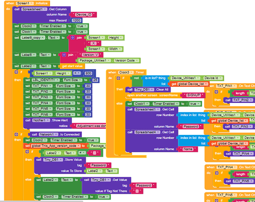The width and height of the screenshot is (255, 202).
Task: Click gear icon in TXT_PIN1 On Text Changed block
Action: pyautogui.click(x=216, y=92)
